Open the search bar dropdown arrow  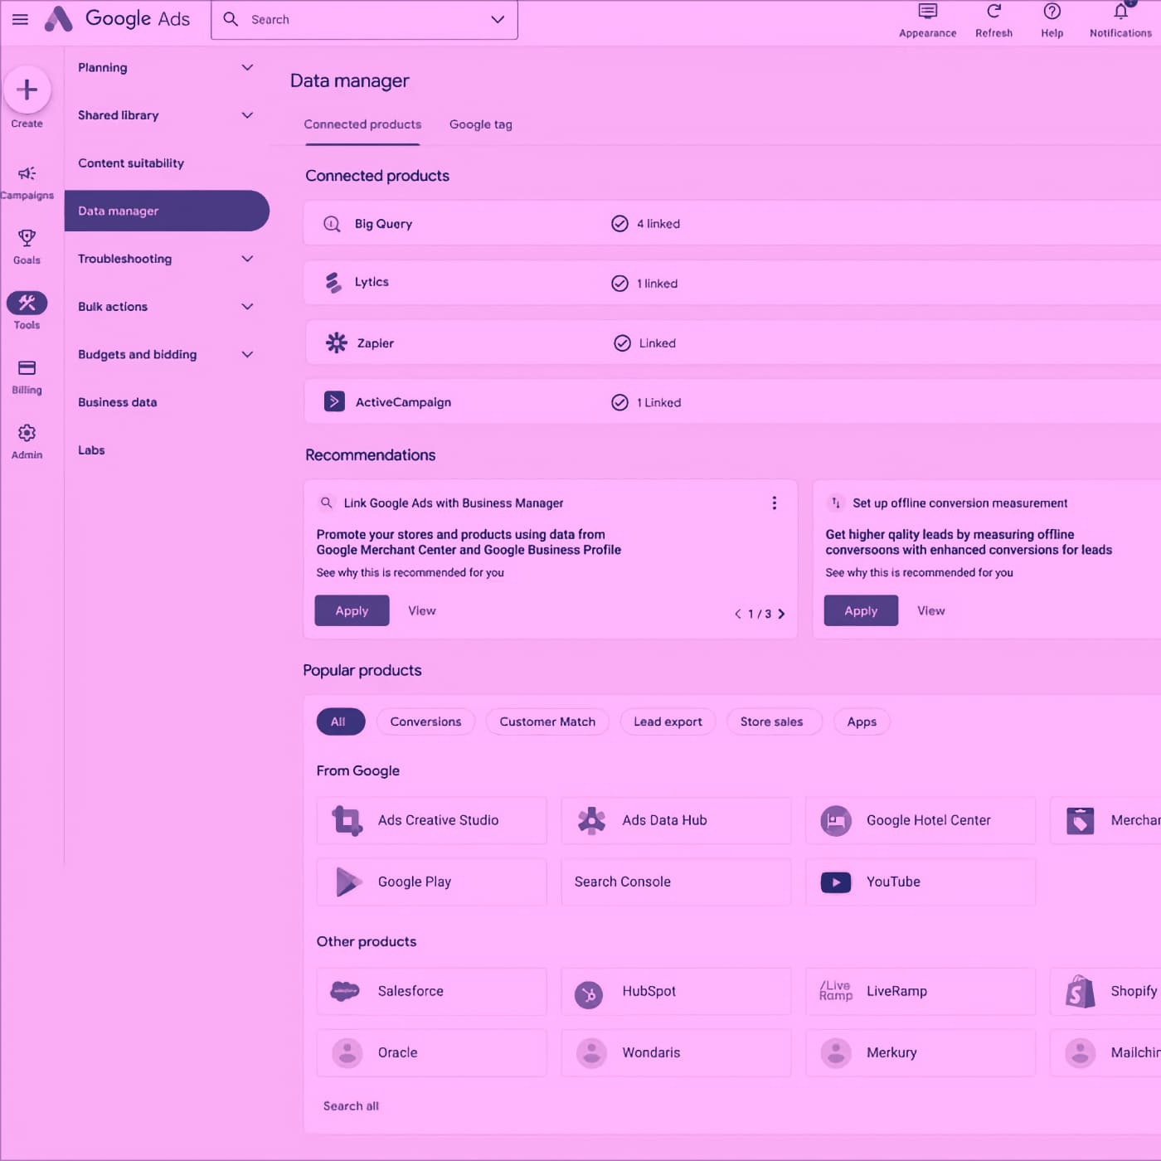coord(498,19)
